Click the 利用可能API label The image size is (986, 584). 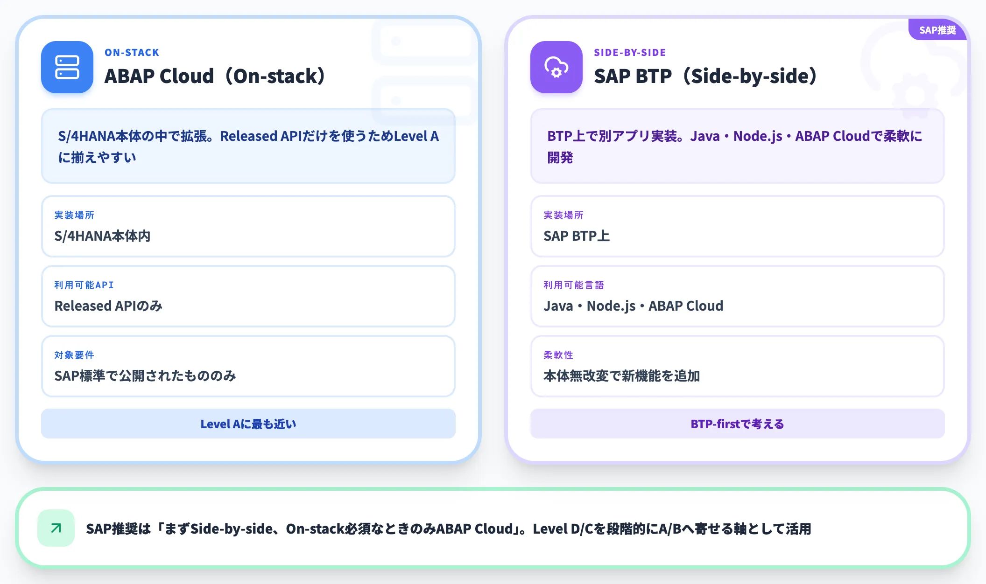pyautogui.click(x=84, y=285)
